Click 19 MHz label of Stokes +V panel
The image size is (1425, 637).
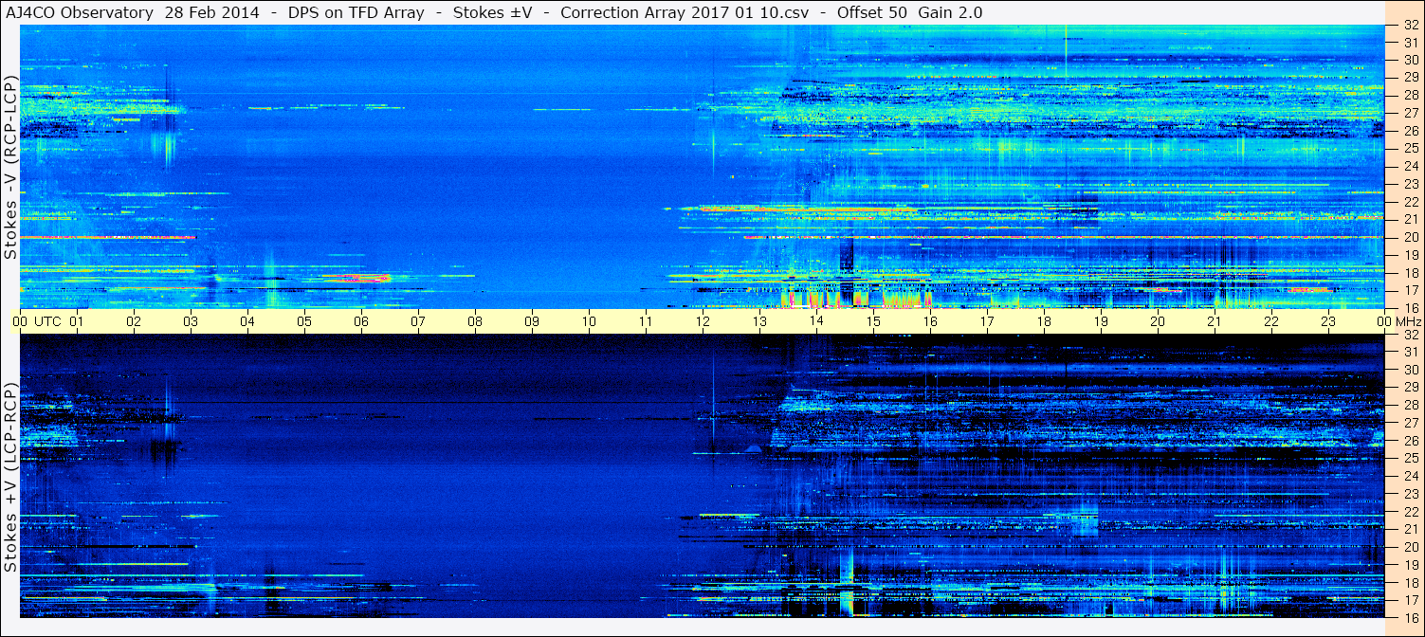pos(1412,565)
